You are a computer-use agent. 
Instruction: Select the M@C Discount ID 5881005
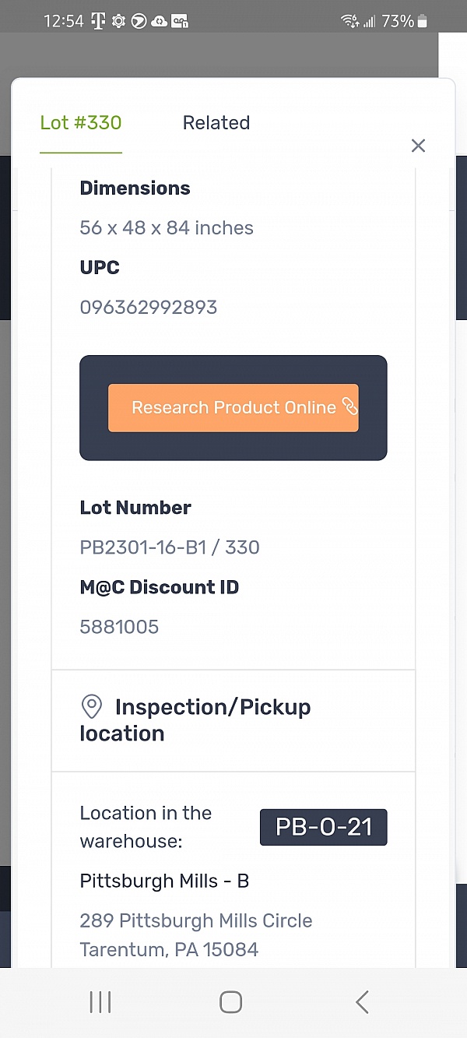point(119,627)
